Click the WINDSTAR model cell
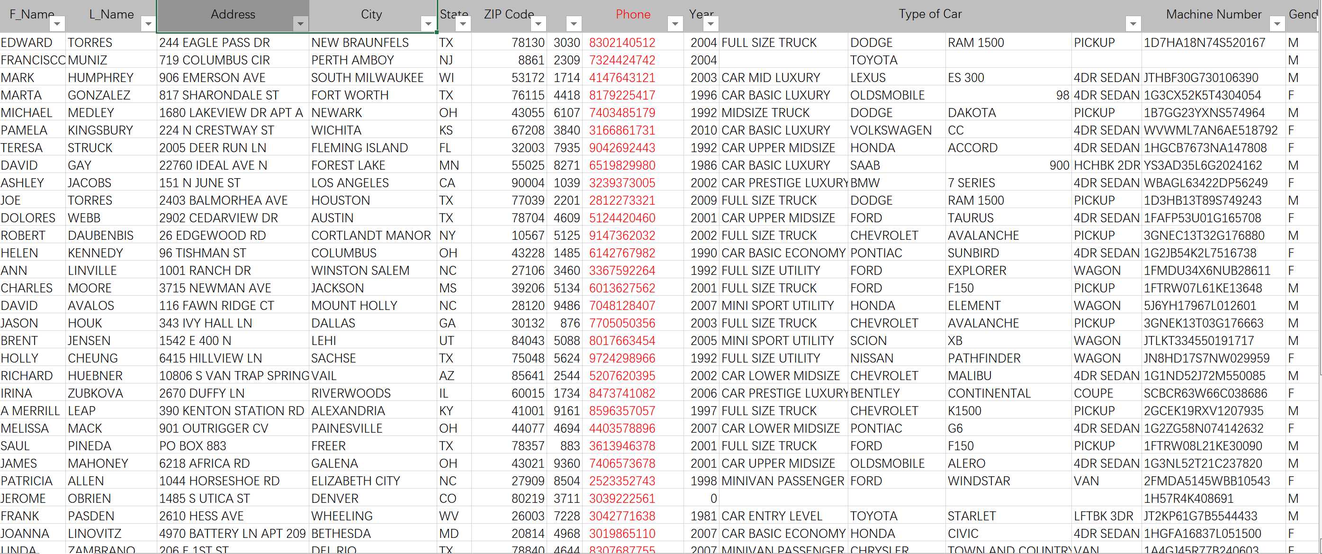 click(1008, 481)
